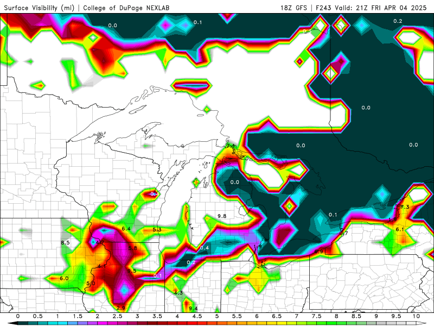Click the 6.9 visibility value on the map
The height and width of the screenshot is (326, 434).
pyautogui.click(x=318, y=252)
